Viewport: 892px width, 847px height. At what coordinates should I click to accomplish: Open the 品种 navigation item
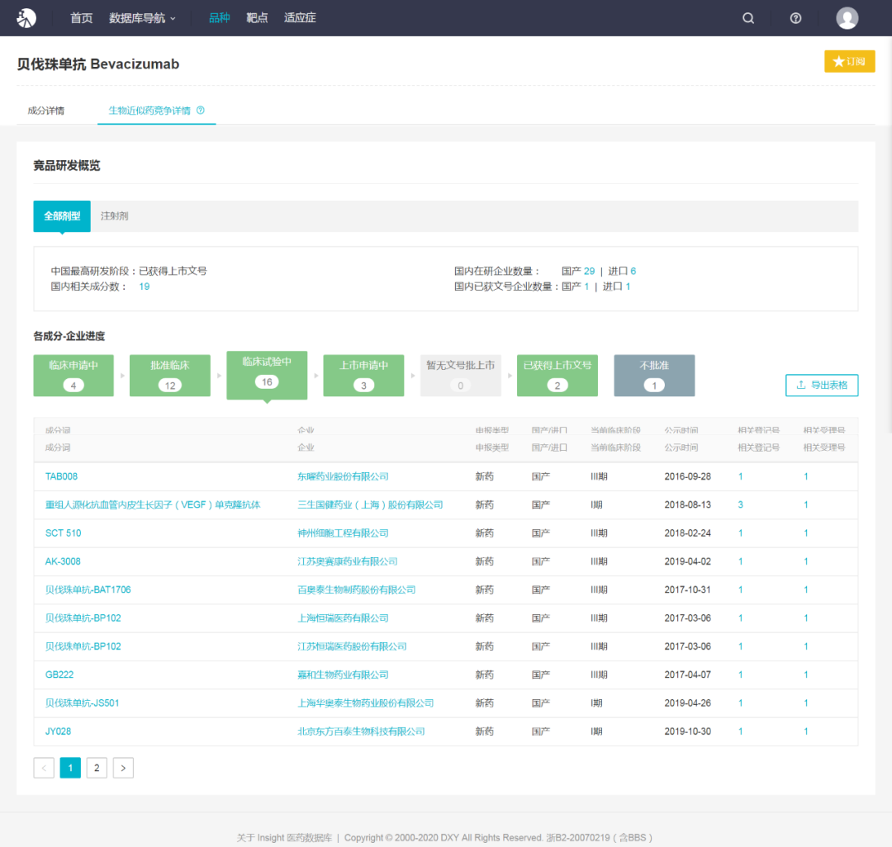(x=219, y=18)
